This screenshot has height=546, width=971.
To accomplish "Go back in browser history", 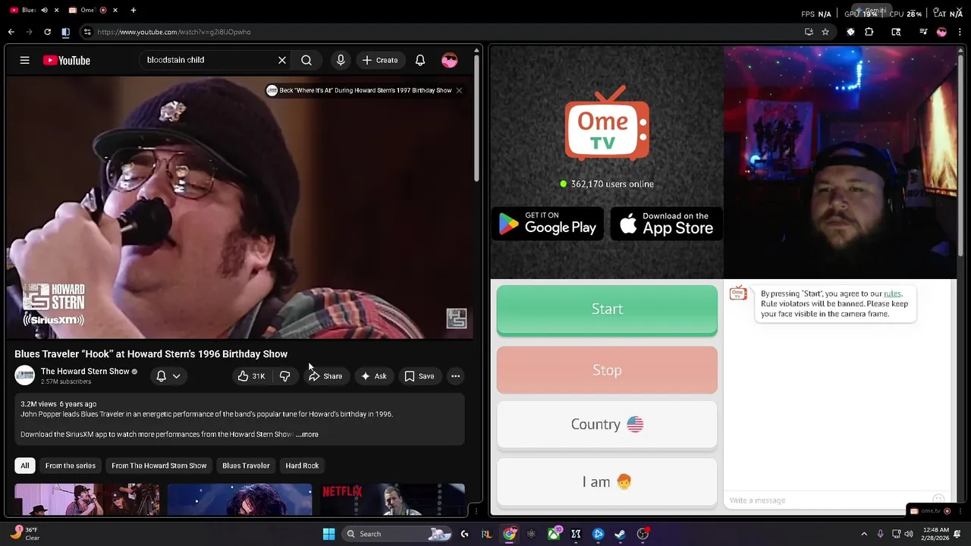I will tap(11, 32).
